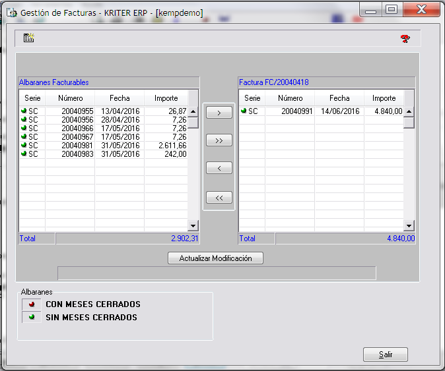Image resolution: width=445 pixels, height=371 pixels.
Task: Click Actualizar Modificación button
Action: [215, 258]
